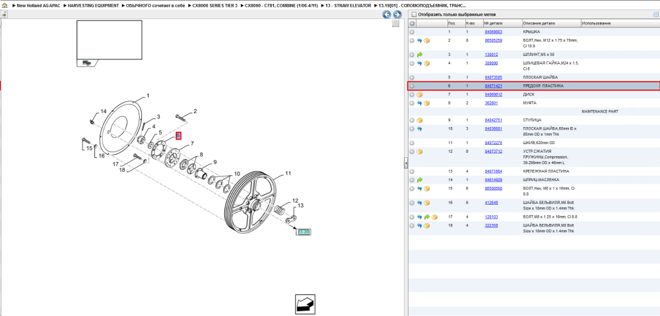Click callout number 14 in the diagram

click(104, 111)
